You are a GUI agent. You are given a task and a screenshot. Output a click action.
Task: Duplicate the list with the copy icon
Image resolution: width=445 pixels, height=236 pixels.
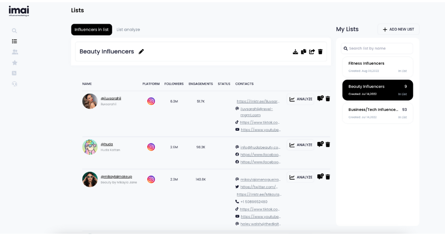pos(303,51)
